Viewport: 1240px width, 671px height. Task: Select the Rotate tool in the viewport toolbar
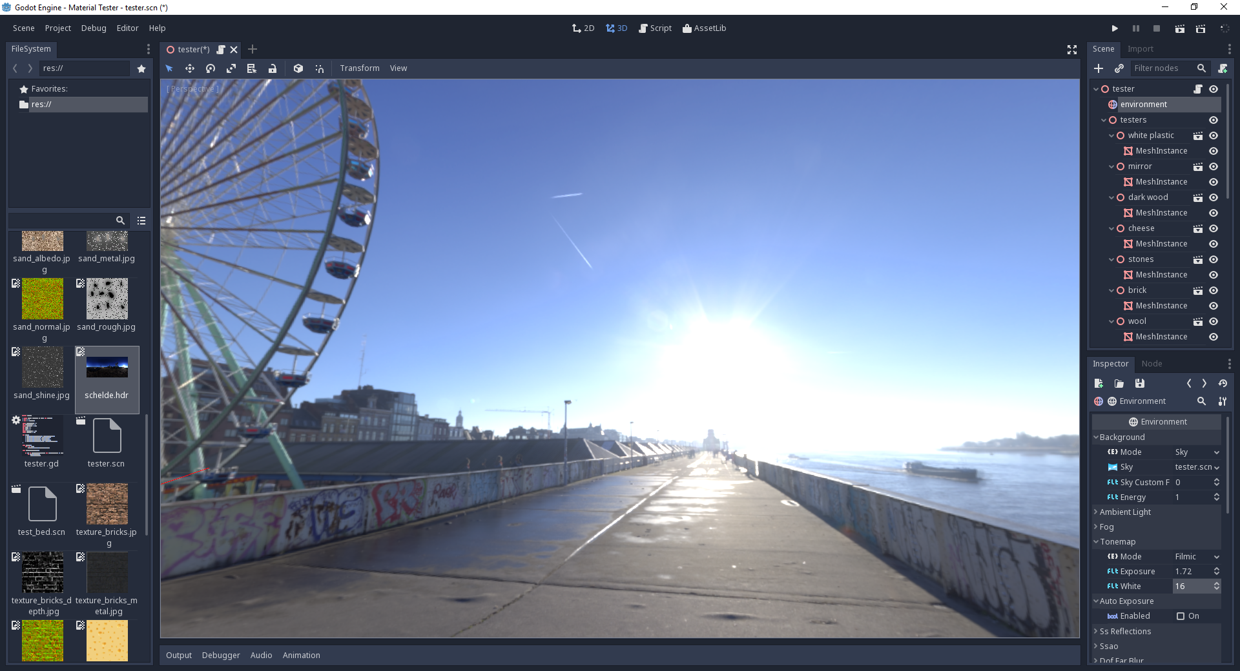pos(211,68)
